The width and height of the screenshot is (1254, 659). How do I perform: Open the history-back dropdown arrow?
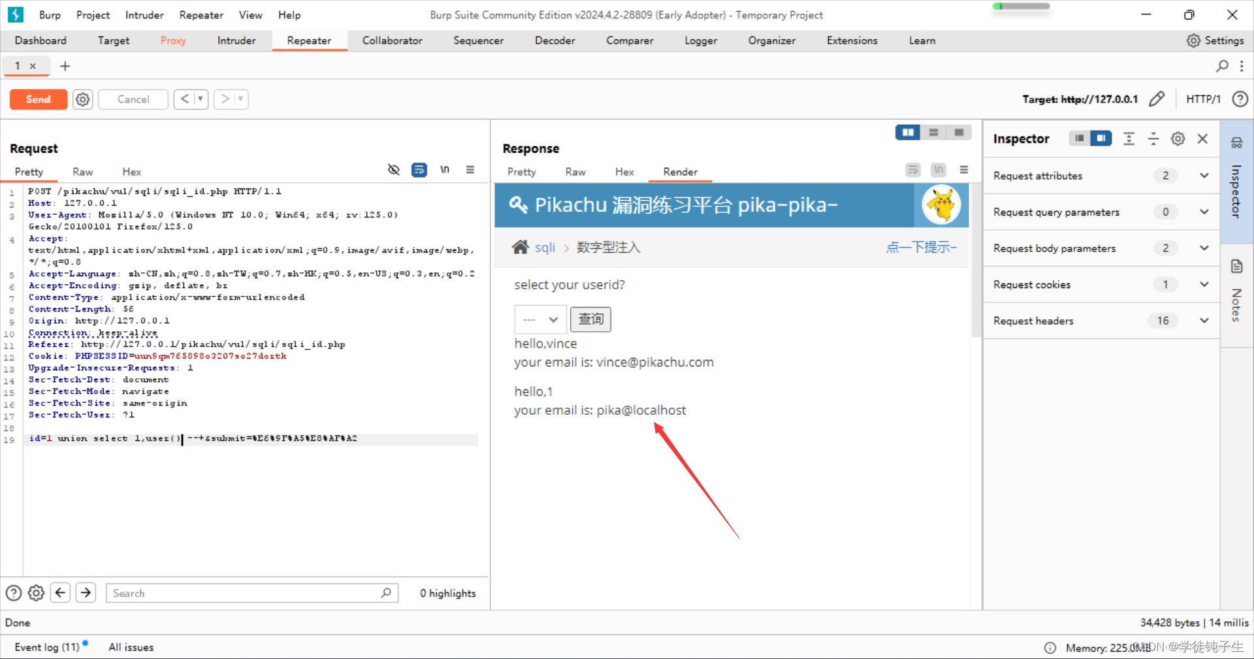pyautogui.click(x=201, y=99)
